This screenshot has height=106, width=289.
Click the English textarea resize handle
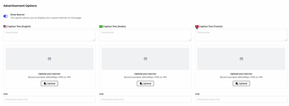pyautogui.click(x=94, y=40)
